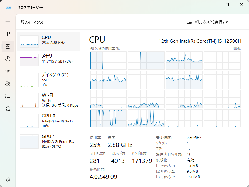249x187 pixels.
Task: Open the Startup apps page icon
Action: 8,71
